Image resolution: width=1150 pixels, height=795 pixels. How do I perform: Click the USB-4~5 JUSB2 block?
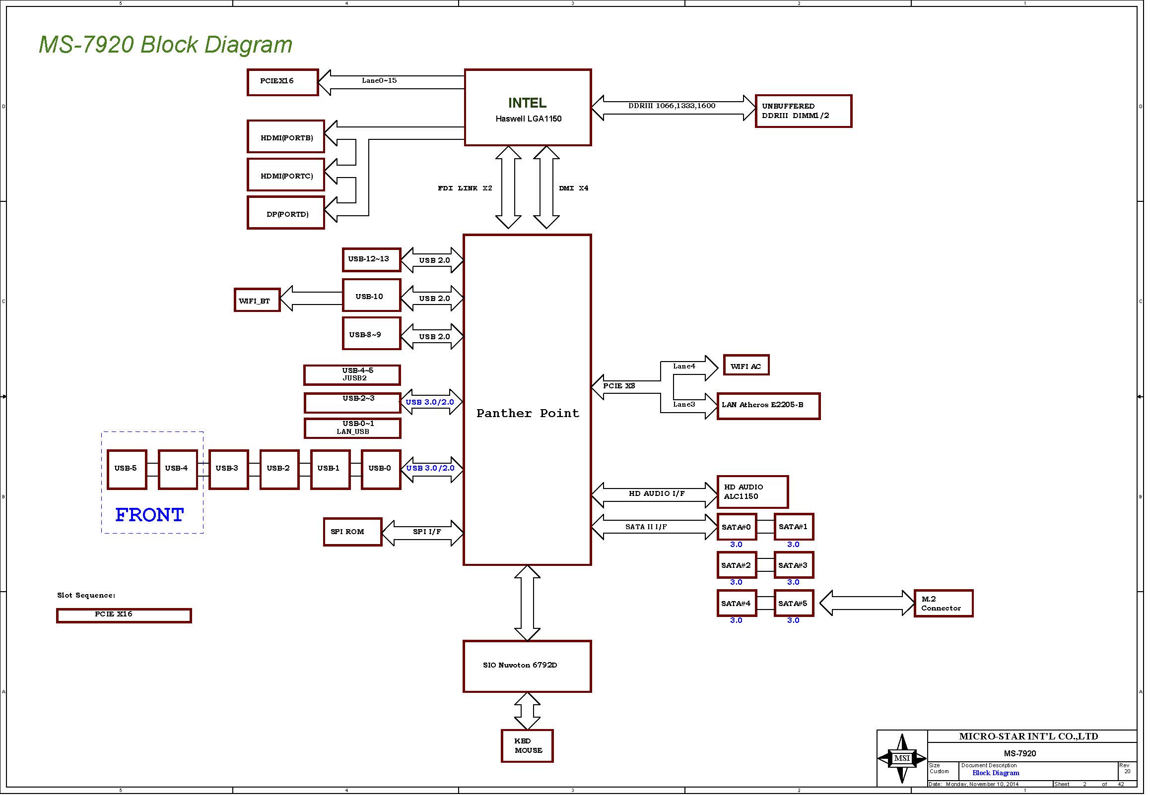pos(352,375)
